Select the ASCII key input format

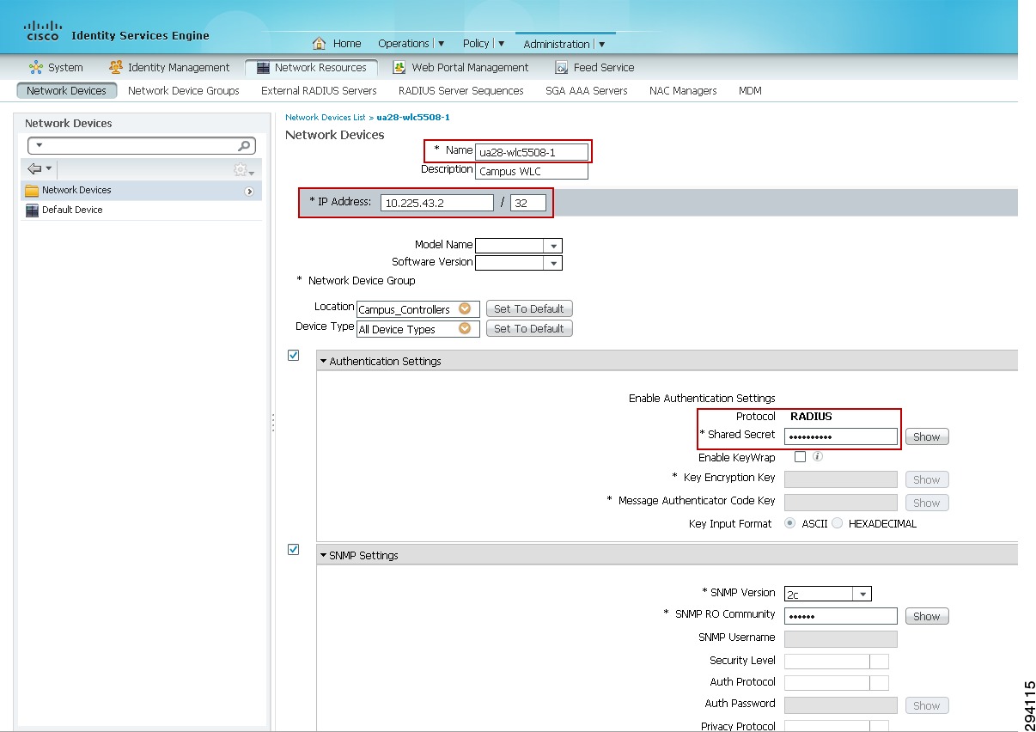click(x=790, y=523)
